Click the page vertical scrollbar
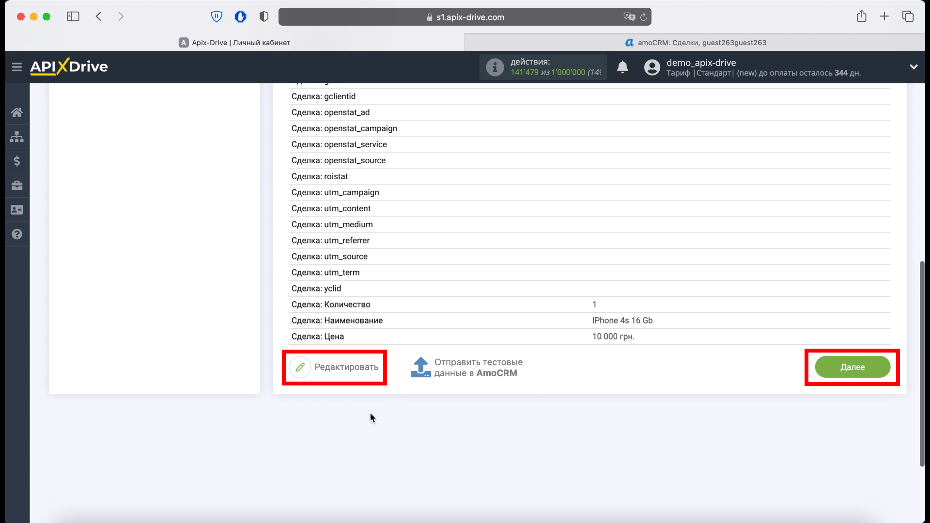 922,364
